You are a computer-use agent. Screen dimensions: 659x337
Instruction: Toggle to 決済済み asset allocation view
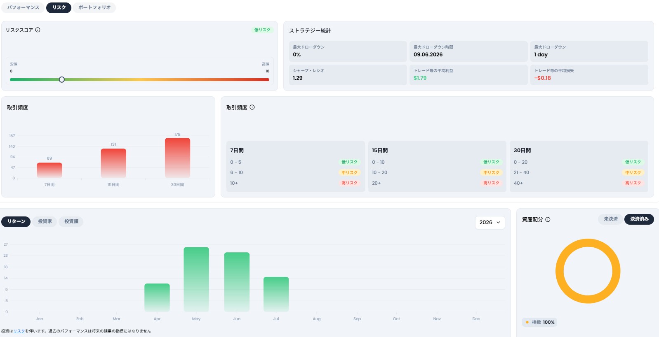tap(639, 219)
